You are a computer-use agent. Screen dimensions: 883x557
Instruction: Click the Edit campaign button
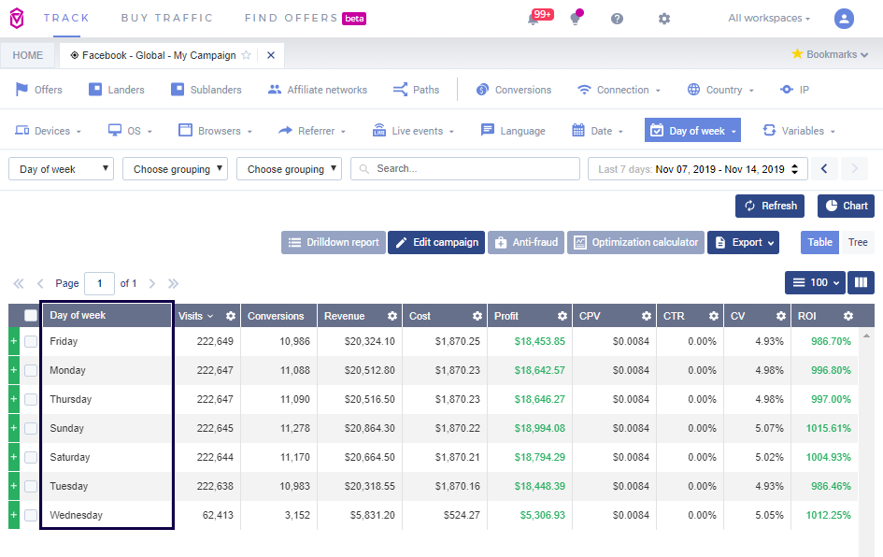tap(436, 242)
